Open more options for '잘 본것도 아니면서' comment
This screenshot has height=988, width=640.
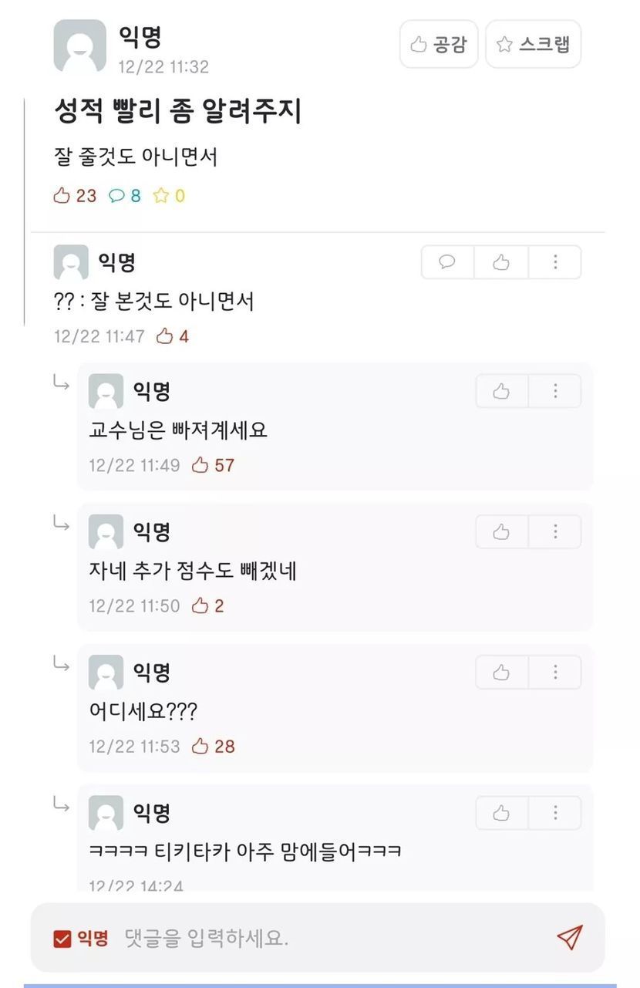coord(555,262)
